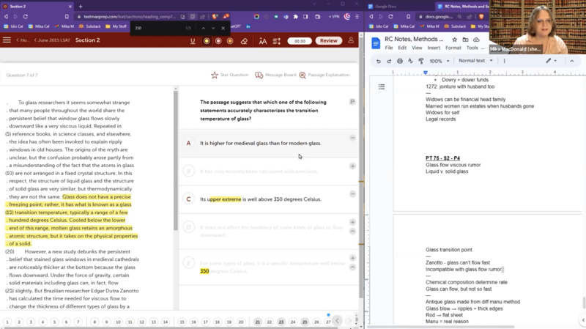
Task: Open the Message Board
Action: (x=276, y=75)
